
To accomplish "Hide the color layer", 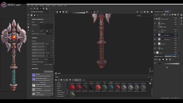I will [x=155, y=48].
